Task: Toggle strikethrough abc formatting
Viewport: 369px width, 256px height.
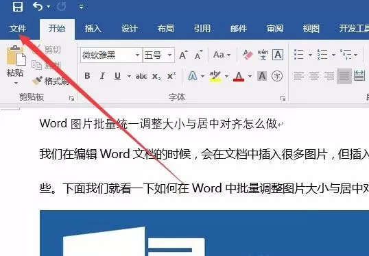Action: [x=141, y=76]
